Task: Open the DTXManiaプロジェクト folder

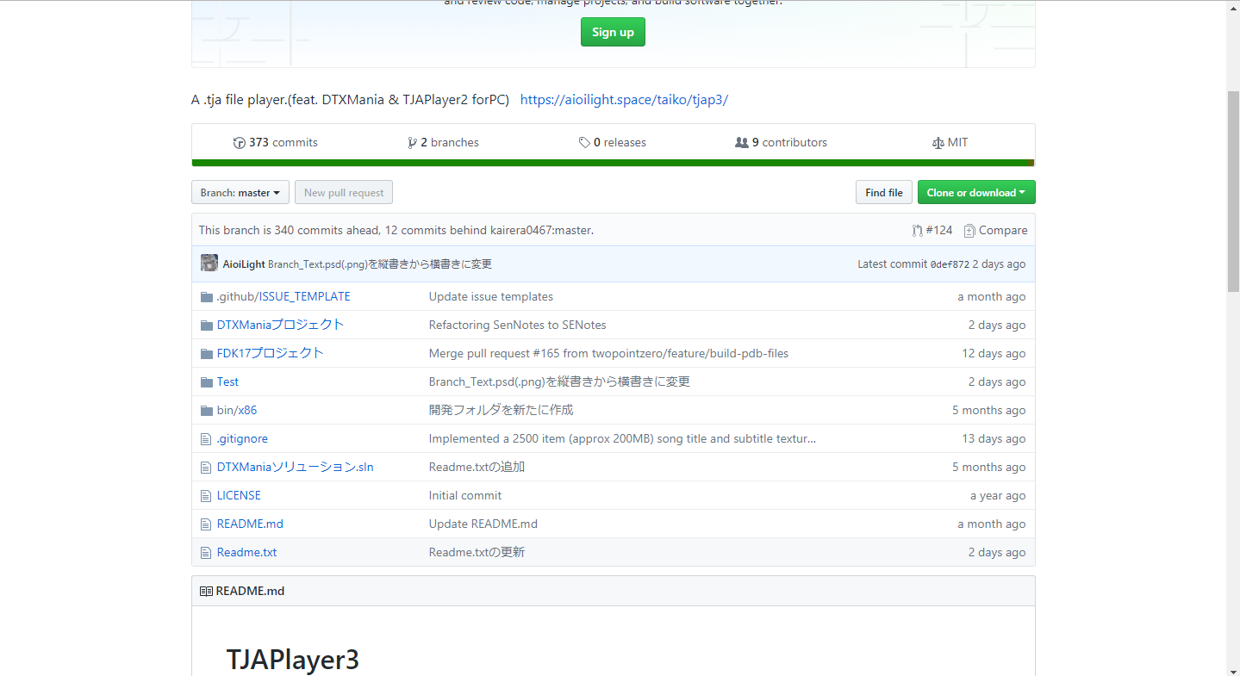Action: tap(280, 325)
